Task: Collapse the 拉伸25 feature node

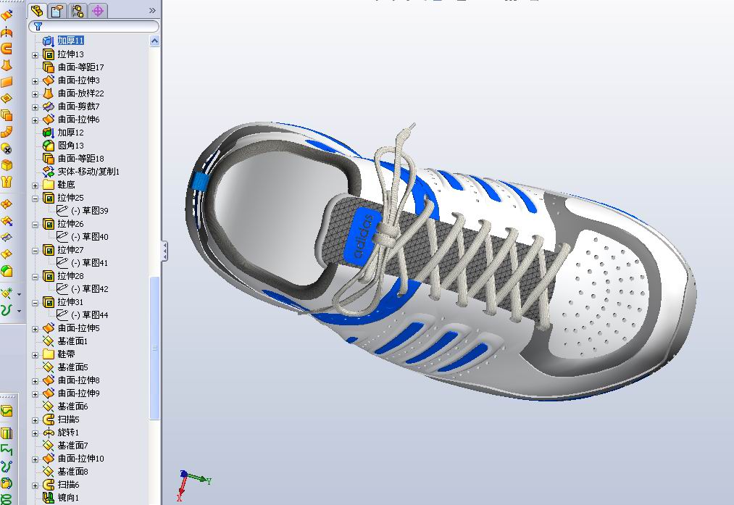Action: 35,199
